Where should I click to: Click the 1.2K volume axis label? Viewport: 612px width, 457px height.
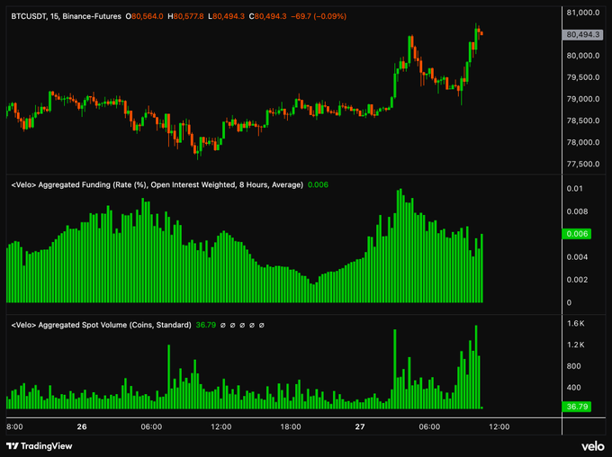[576, 345]
